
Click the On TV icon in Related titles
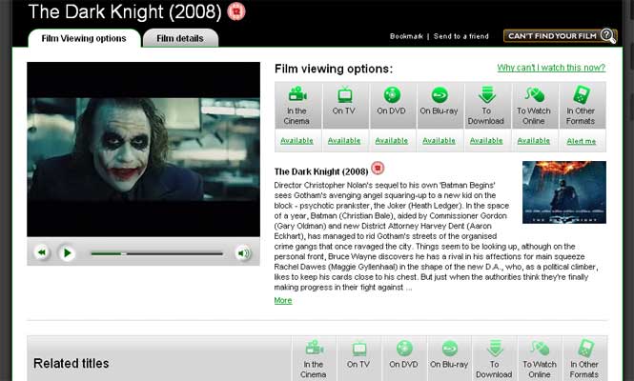[x=359, y=349]
